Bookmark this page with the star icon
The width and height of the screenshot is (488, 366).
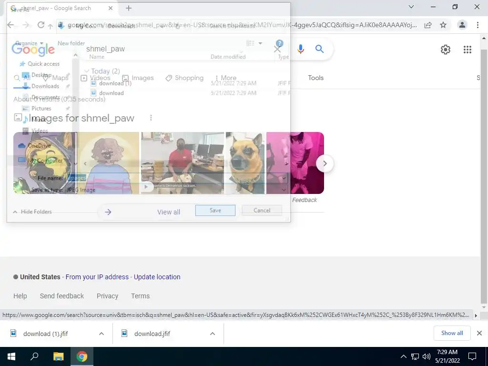(x=443, y=25)
